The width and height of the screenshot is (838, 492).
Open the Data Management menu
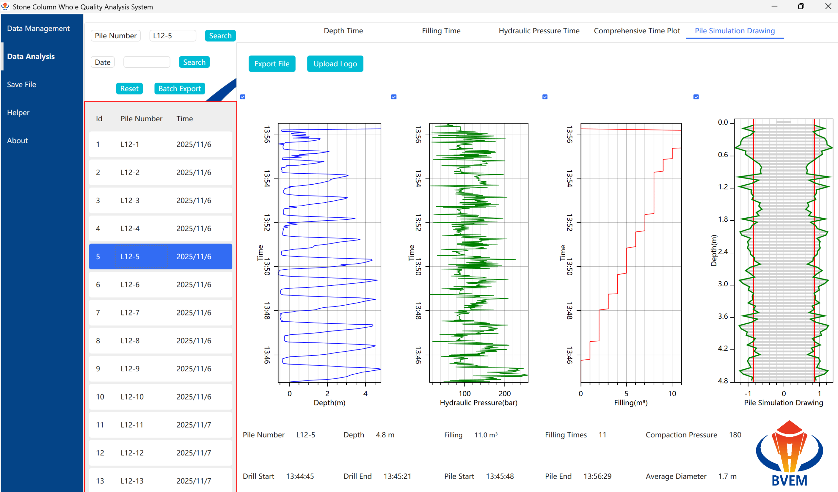(x=39, y=28)
